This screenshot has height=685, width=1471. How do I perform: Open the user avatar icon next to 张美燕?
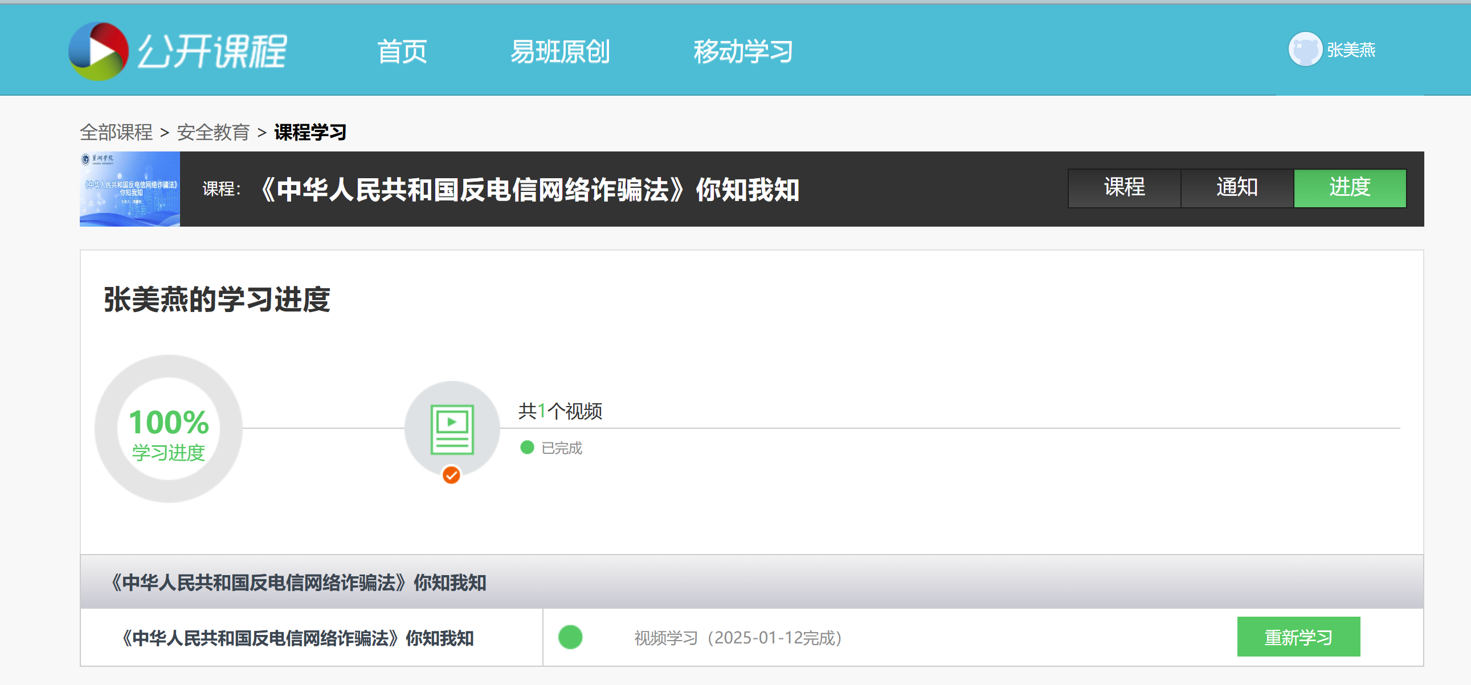pos(1305,50)
